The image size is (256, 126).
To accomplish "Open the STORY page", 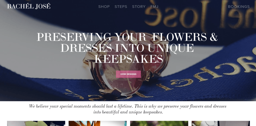I will pyautogui.click(x=138, y=7).
